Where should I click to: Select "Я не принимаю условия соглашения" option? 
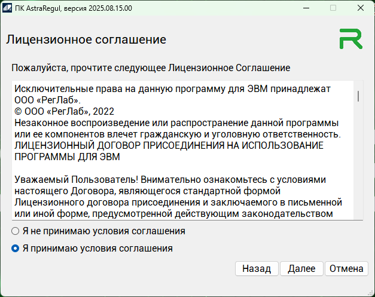[x=16, y=231]
